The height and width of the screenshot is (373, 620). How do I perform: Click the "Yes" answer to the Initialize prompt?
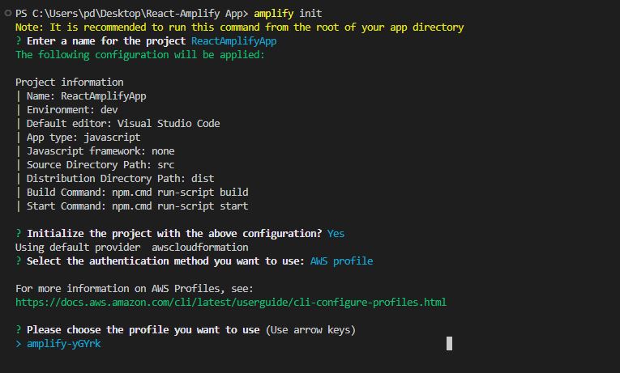pyautogui.click(x=336, y=233)
